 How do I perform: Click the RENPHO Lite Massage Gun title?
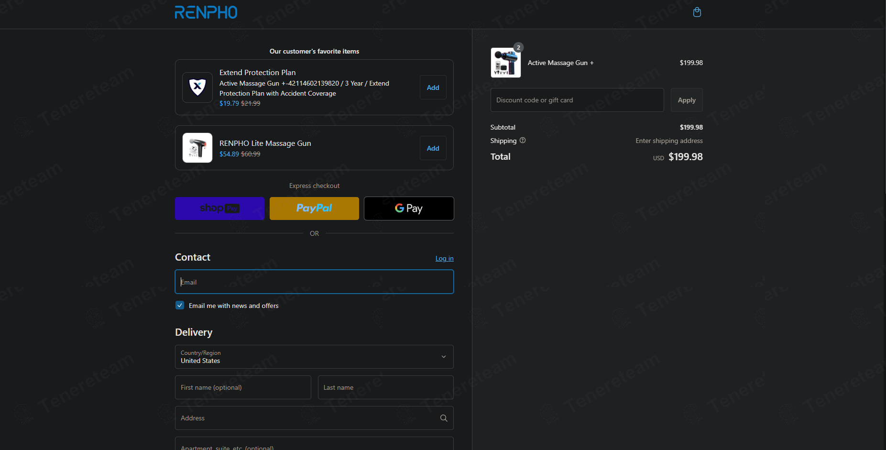point(265,143)
